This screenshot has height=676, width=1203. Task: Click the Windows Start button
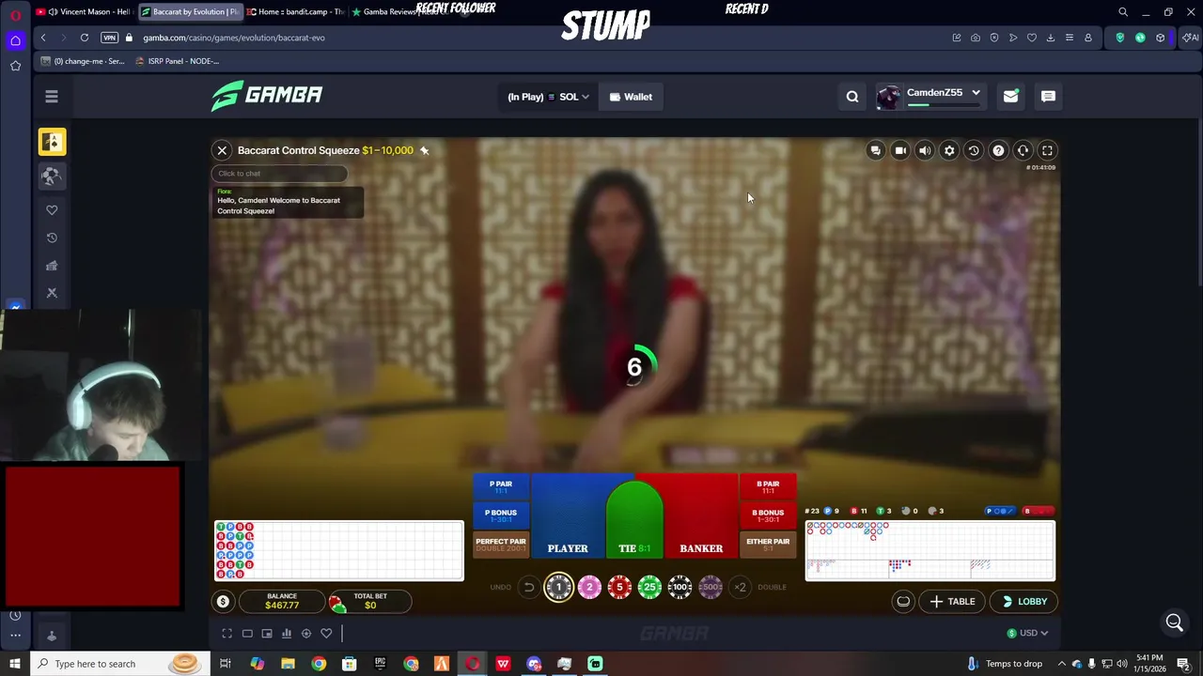click(14, 664)
